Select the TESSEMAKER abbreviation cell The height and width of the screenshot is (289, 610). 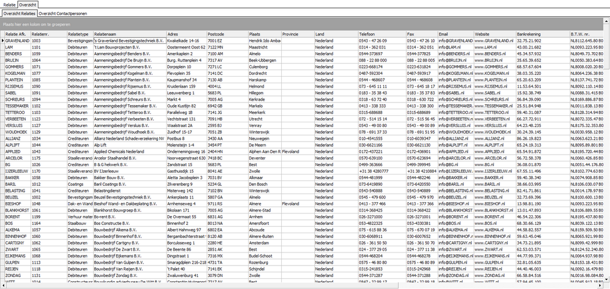pyautogui.click(x=17, y=106)
